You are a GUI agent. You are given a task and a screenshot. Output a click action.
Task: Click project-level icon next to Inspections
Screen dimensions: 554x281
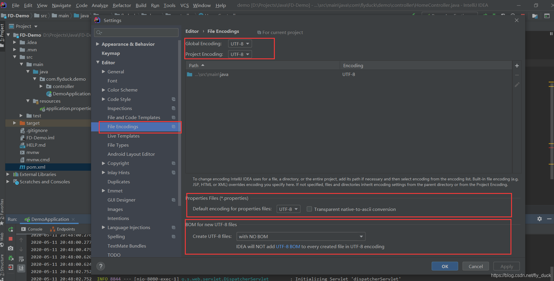coord(173,108)
